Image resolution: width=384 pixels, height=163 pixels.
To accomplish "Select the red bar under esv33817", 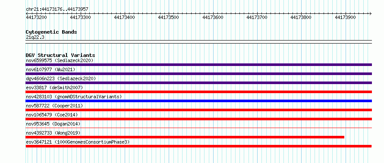I will click(x=198, y=92).
